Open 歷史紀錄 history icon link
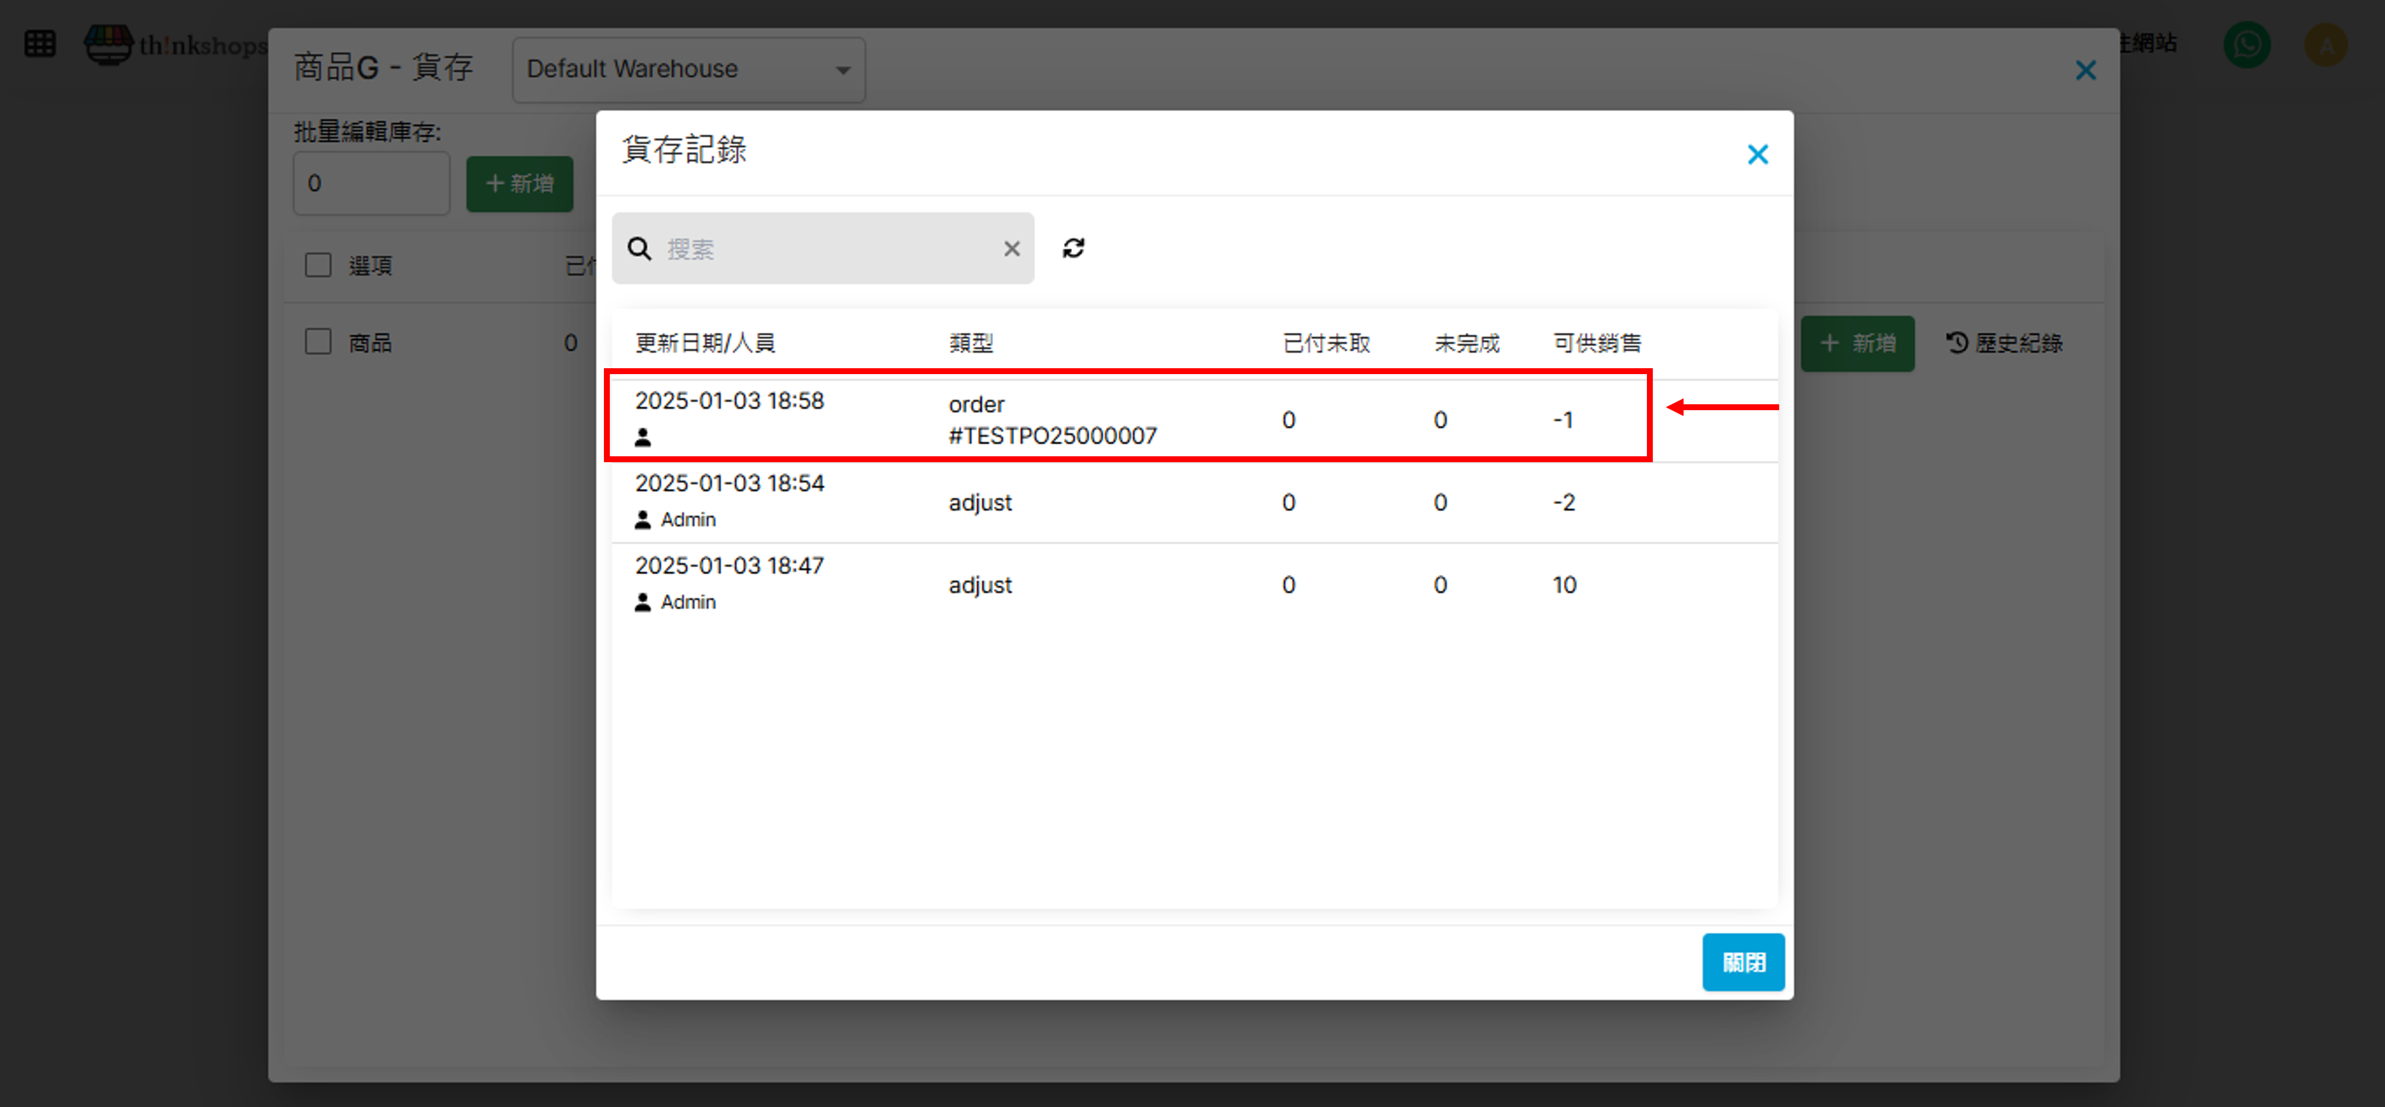 coord(2004,343)
